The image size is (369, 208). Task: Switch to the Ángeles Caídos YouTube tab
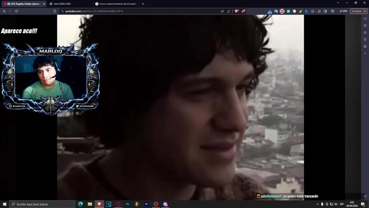[x=24, y=4]
